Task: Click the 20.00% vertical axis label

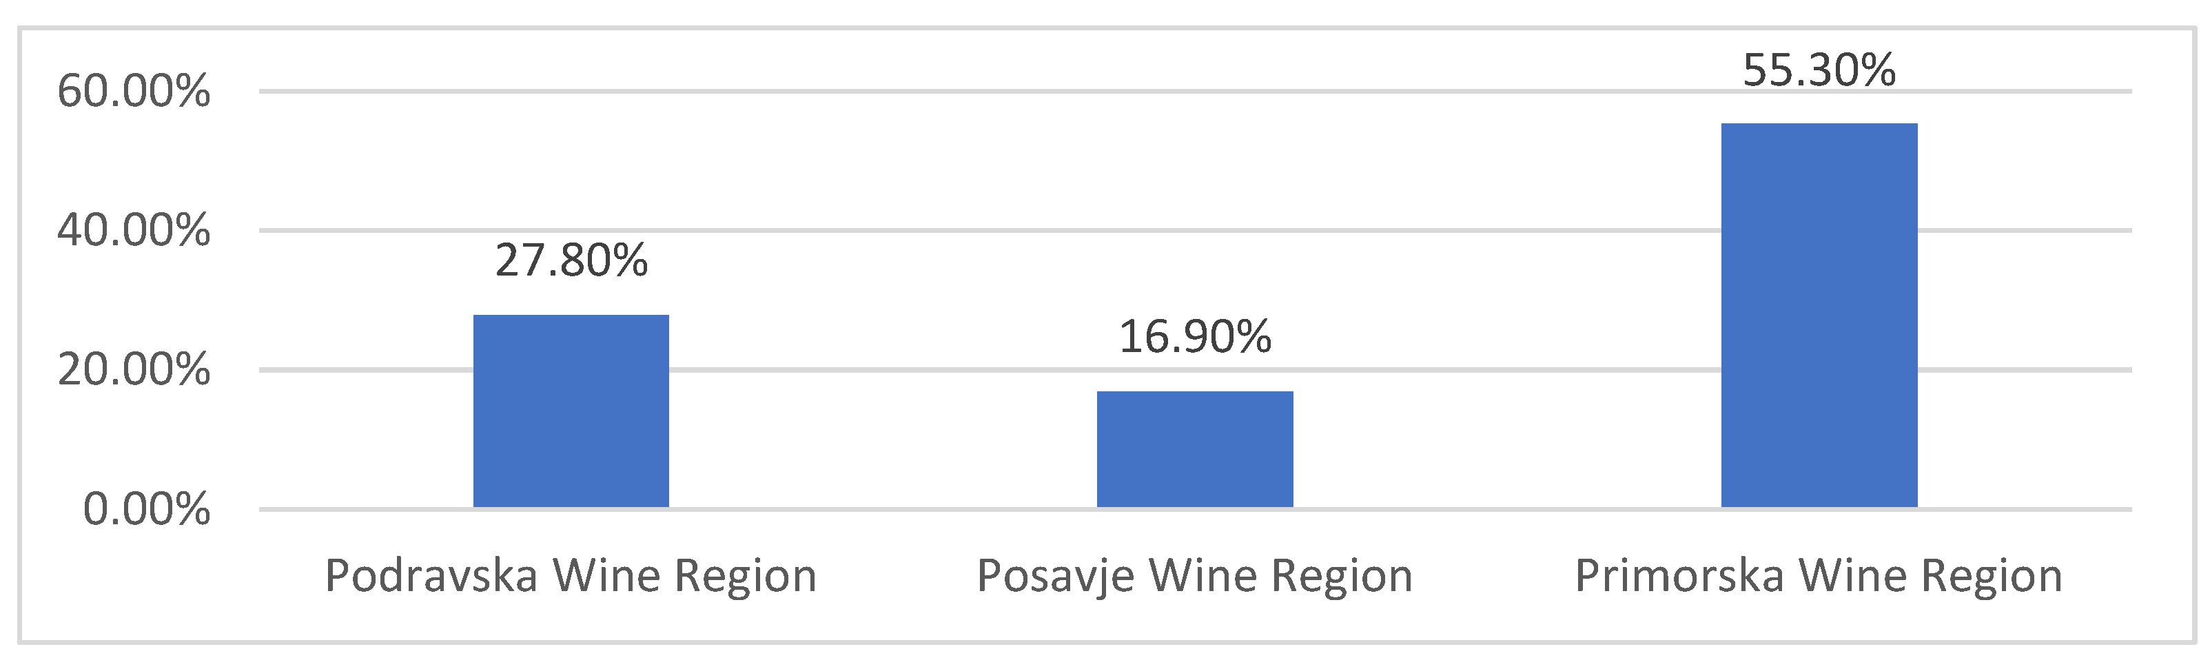Action: (134, 370)
